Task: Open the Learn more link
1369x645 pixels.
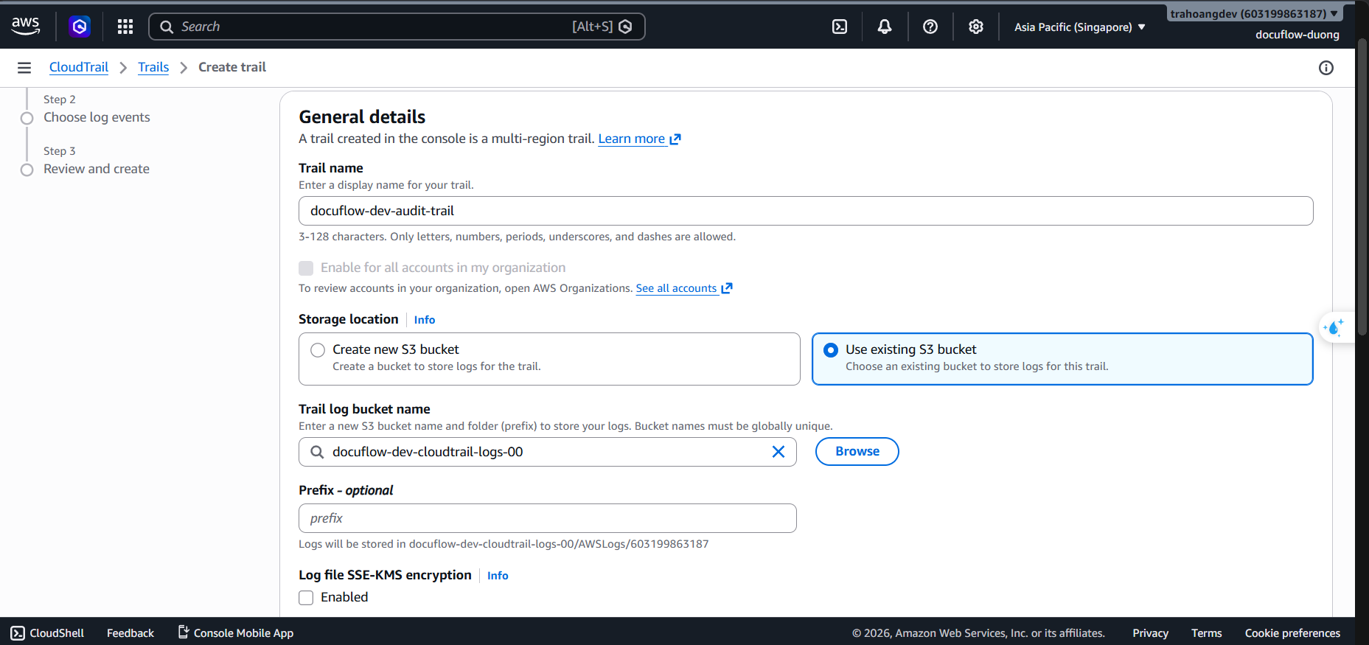Action: pos(632,139)
